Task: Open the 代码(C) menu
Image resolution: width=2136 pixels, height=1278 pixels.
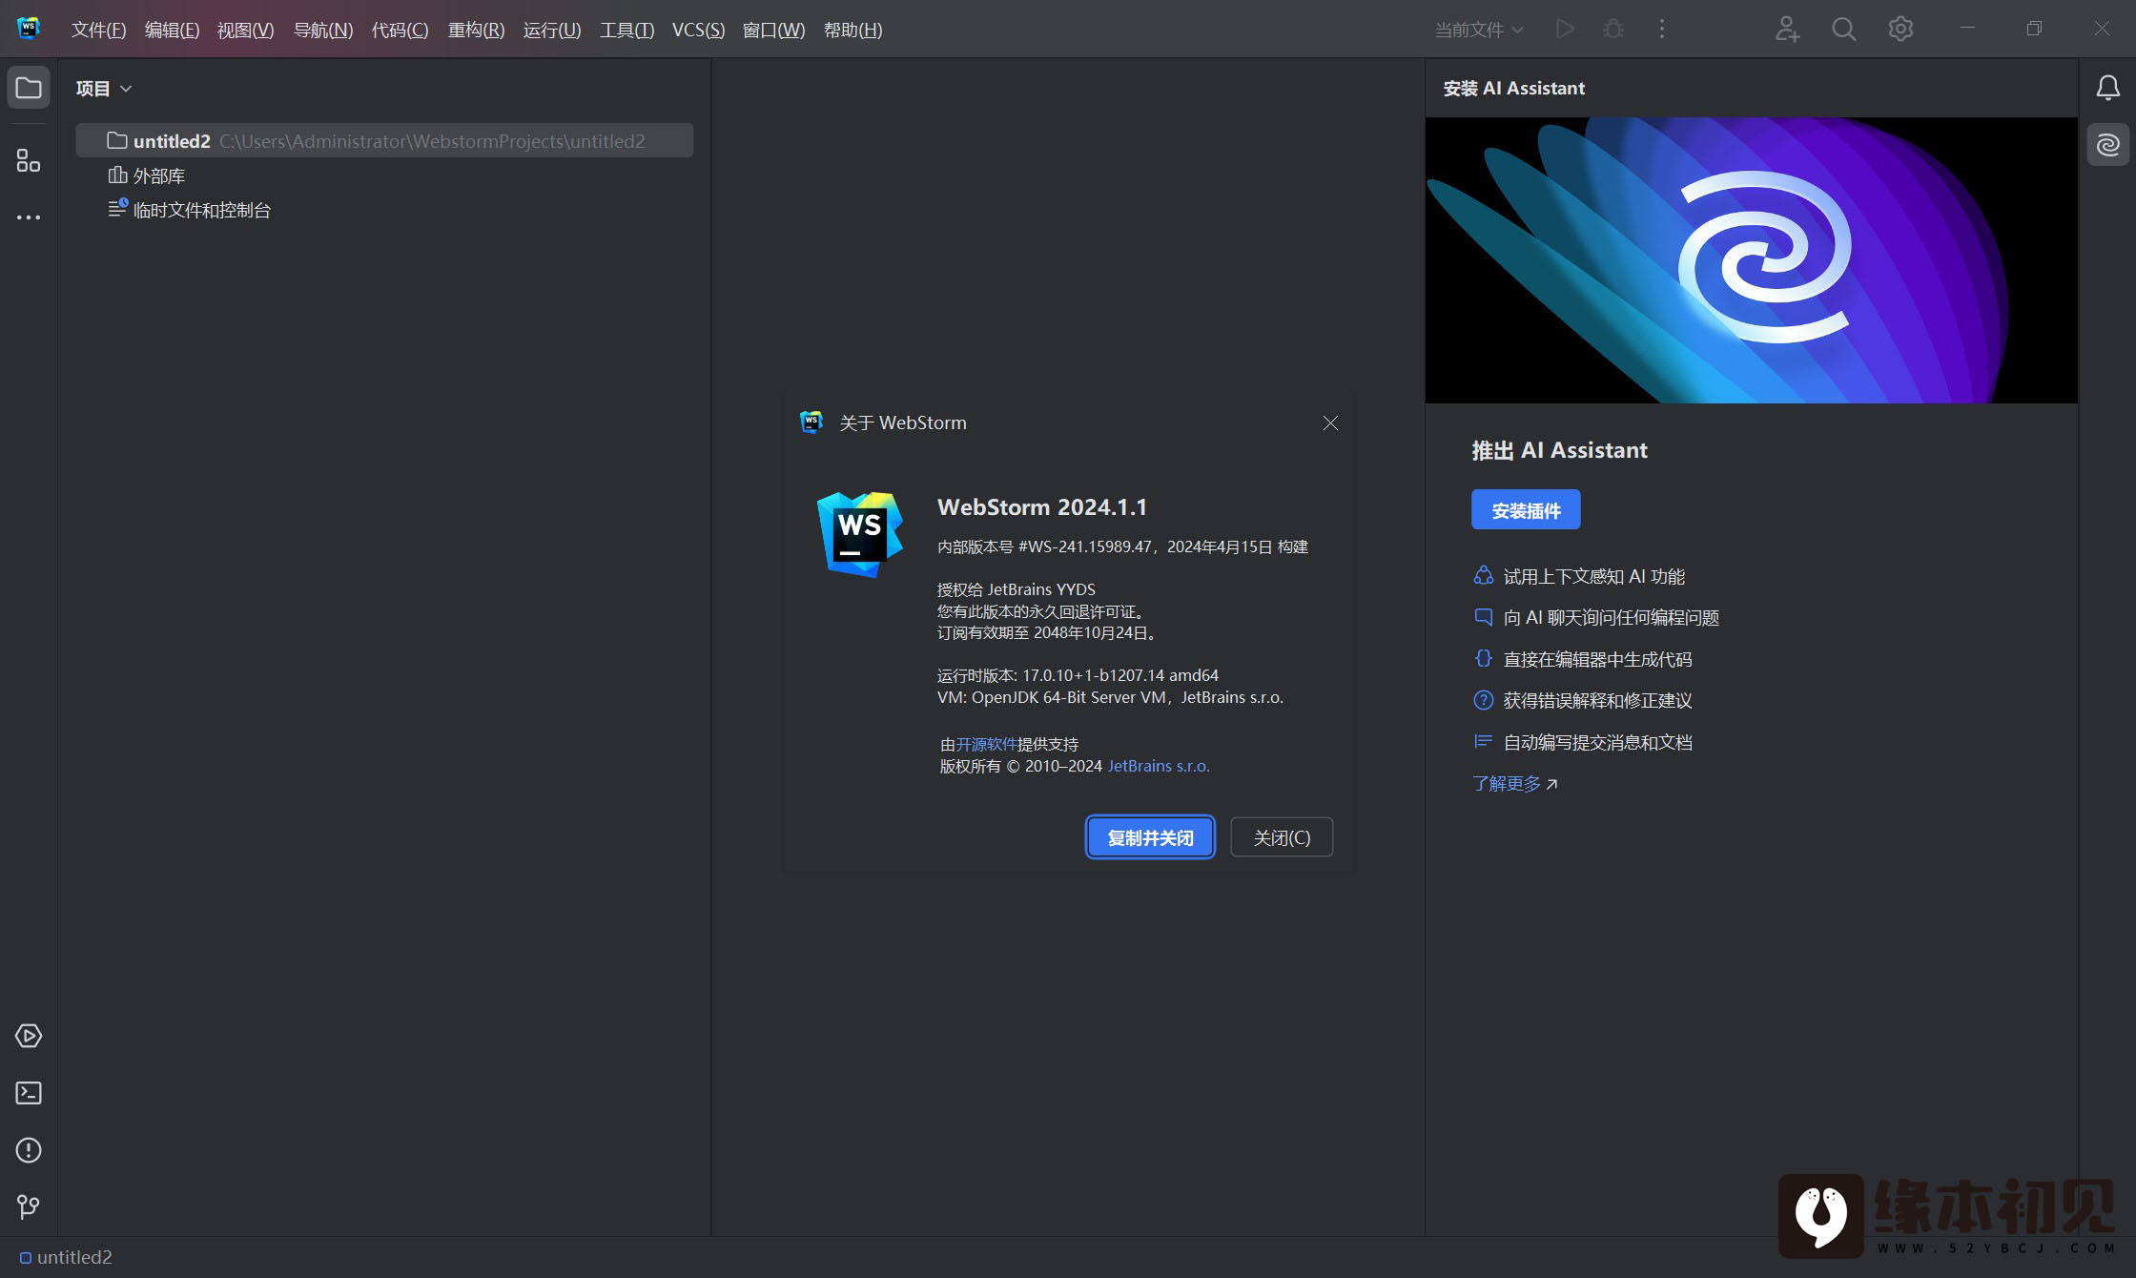Action: [400, 30]
